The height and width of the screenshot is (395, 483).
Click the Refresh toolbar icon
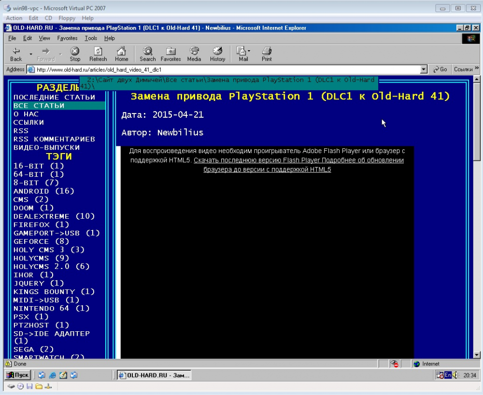[x=98, y=54]
